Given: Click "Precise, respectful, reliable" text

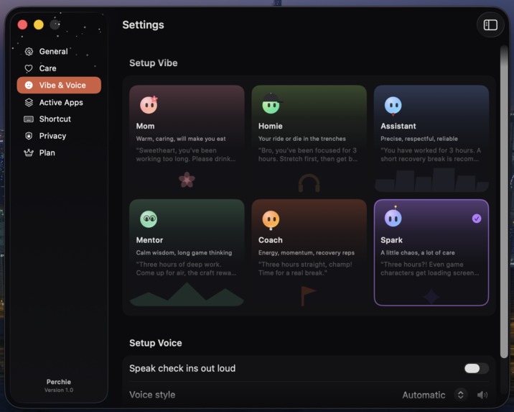Looking at the screenshot, I should click(419, 139).
